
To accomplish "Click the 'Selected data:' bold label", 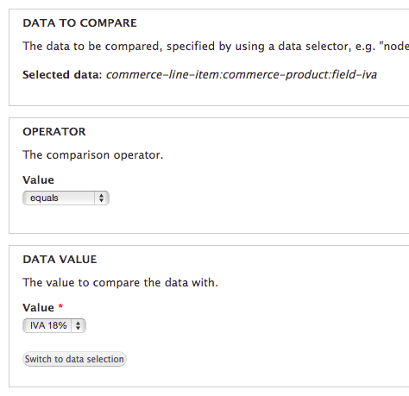I will pyautogui.click(x=62, y=75).
